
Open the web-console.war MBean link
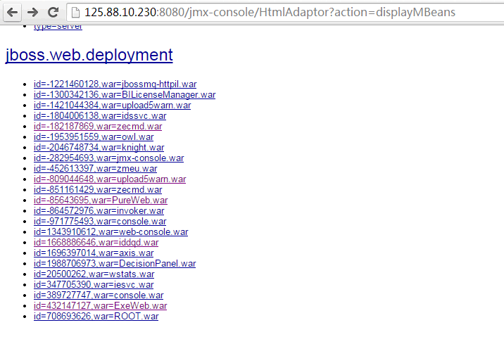pos(111,232)
